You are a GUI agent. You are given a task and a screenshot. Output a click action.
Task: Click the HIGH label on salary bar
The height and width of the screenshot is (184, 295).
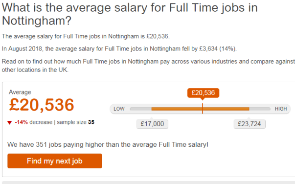pyautogui.click(x=281, y=109)
